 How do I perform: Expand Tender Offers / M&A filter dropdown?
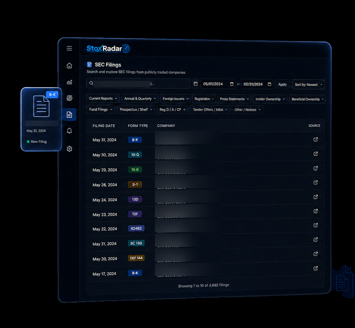210,110
